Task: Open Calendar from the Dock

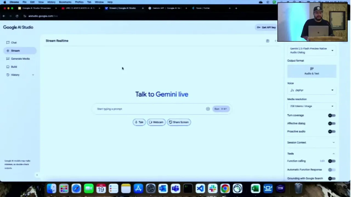Action: (x=101, y=189)
